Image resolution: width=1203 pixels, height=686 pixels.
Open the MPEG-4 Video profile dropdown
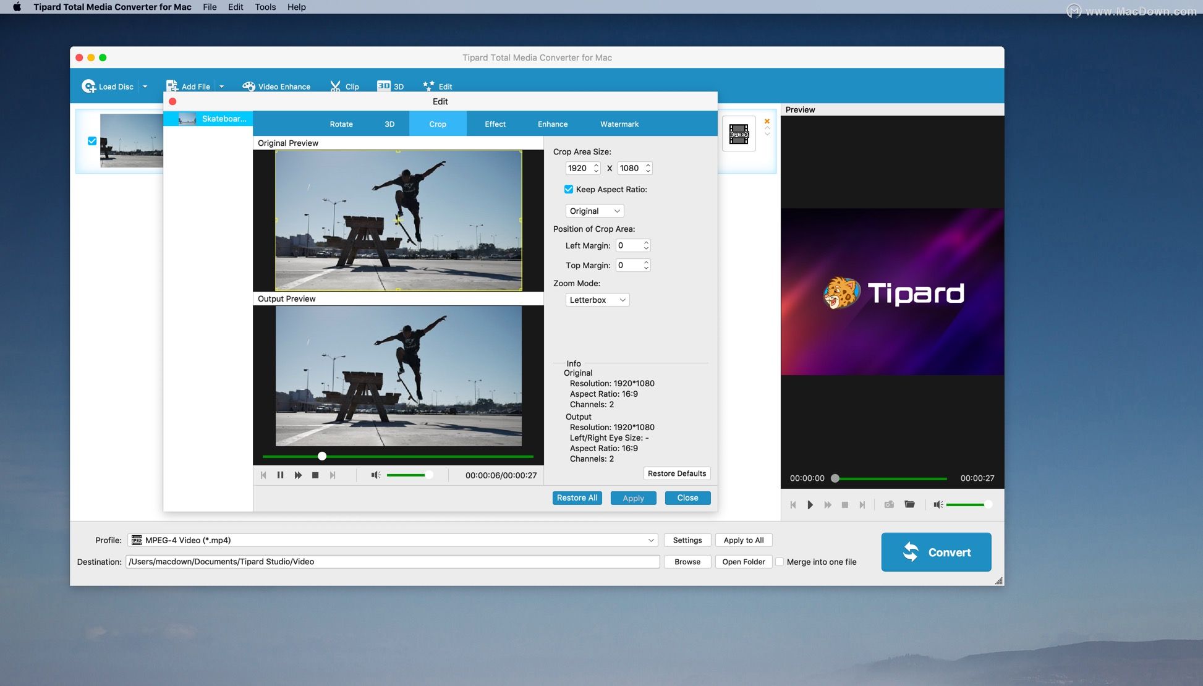click(x=393, y=540)
